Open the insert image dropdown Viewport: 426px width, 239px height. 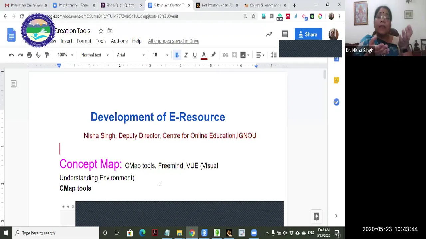pyautogui.click(x=245, y=55)
